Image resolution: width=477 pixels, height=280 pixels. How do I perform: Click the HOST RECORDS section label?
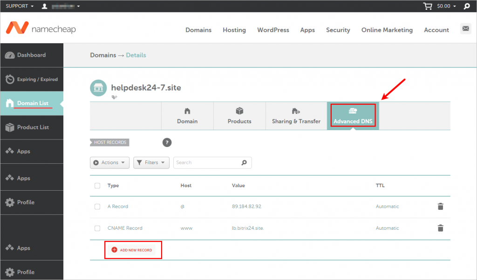[x=109, y=142]
